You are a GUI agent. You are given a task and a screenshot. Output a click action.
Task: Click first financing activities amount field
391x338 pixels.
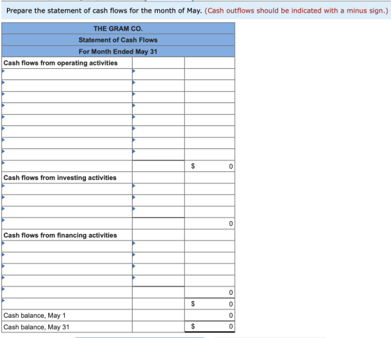(158, 247)
